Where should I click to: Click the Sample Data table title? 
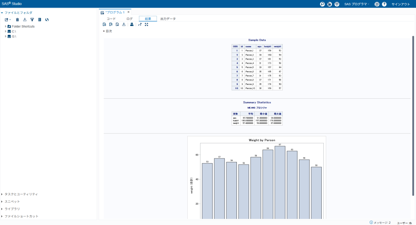pyautogui.click(x=257, y=40)
